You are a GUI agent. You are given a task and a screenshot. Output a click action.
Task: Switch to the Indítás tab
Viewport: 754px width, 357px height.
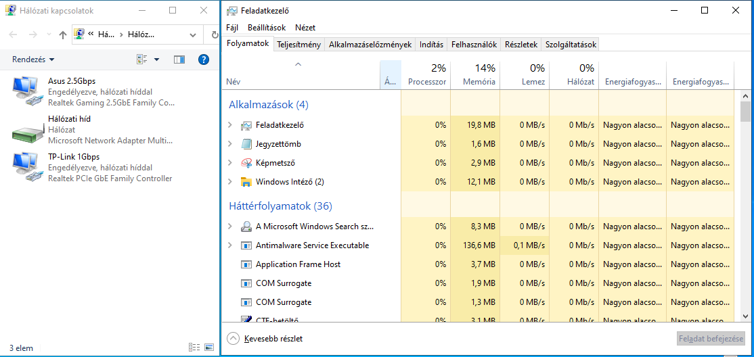pos(431,45)
